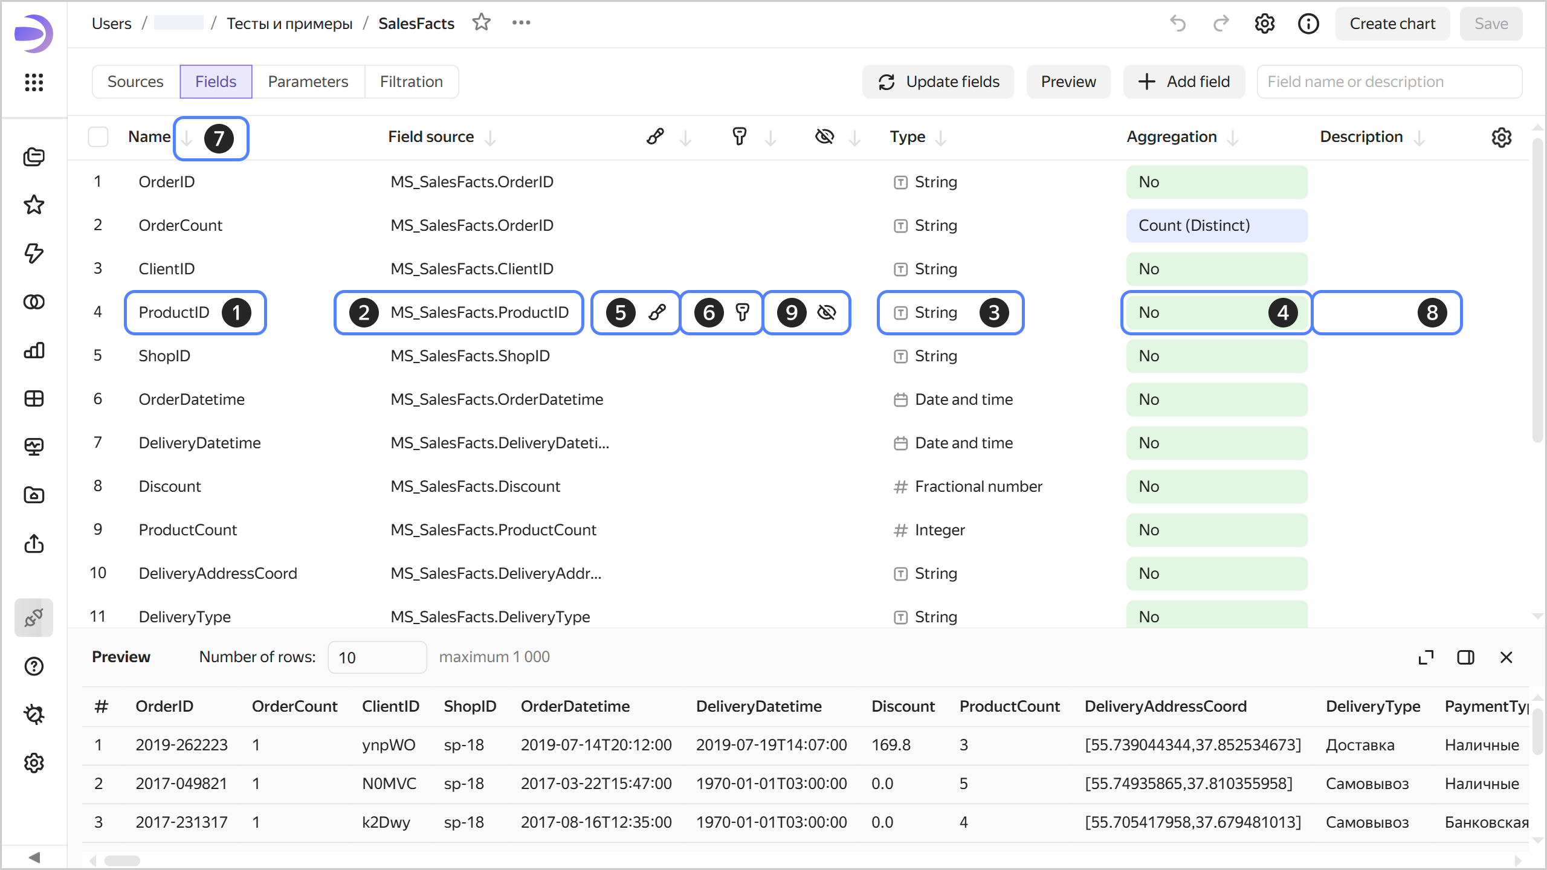1547x870 pixels.
Task: Toggle hidden eye icon for ProductID
Action: [x=826, y=312]
